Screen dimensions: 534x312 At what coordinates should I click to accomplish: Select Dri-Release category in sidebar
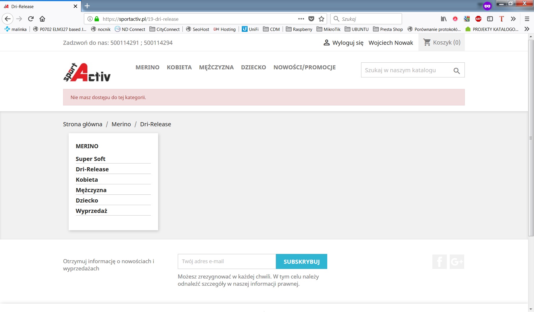pos(92,169)
